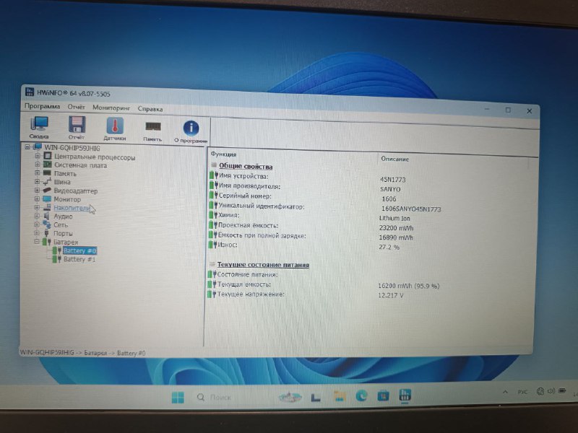Select Battery #1 in the tree
The image size is (578, 433).
click(x=79, y=259)
